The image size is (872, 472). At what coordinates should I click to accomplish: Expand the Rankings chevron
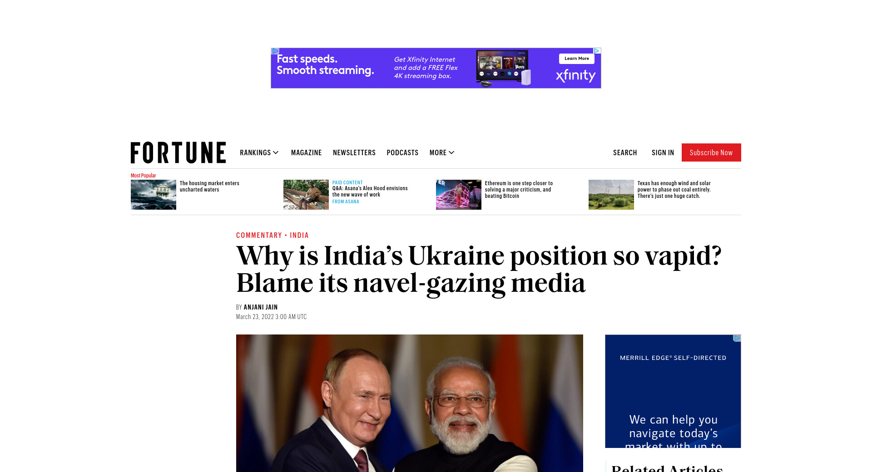(276, 152)
